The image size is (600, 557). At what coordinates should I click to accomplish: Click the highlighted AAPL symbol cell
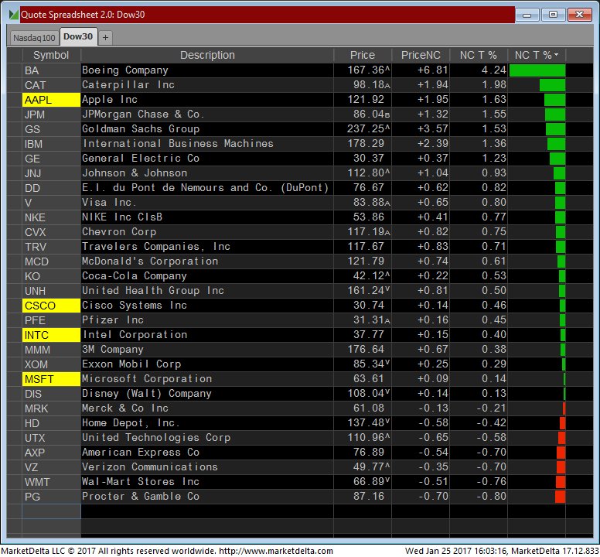coord(51,100)
